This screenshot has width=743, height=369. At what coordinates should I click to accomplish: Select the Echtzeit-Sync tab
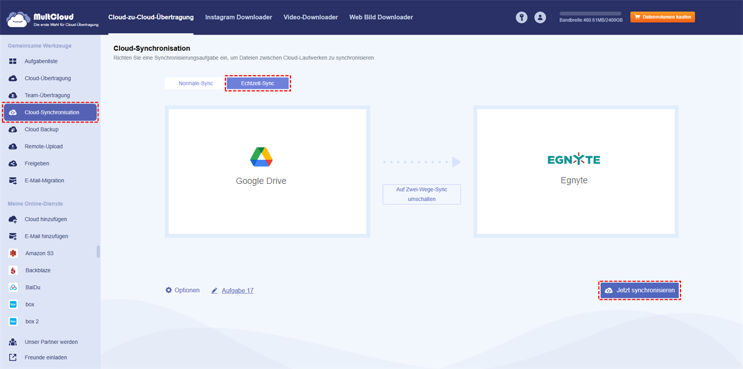[258, 83]
